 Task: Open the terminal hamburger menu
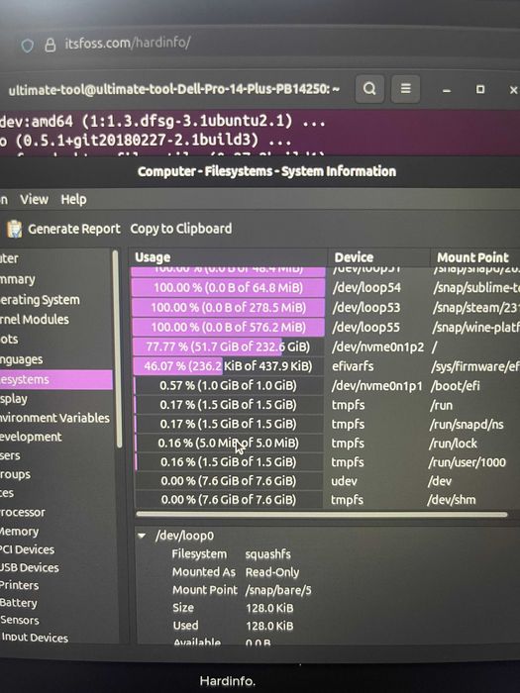[405, 89]
